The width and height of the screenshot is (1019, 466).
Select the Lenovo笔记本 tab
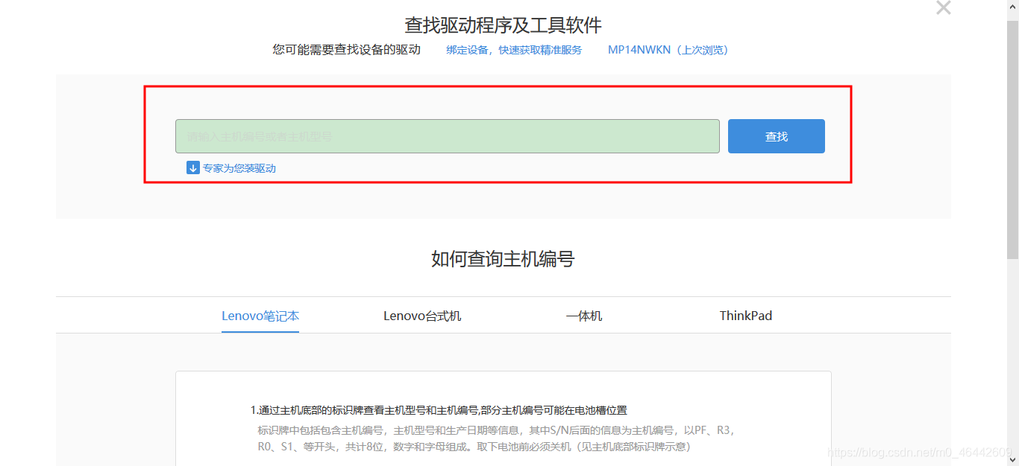[260, 316]
